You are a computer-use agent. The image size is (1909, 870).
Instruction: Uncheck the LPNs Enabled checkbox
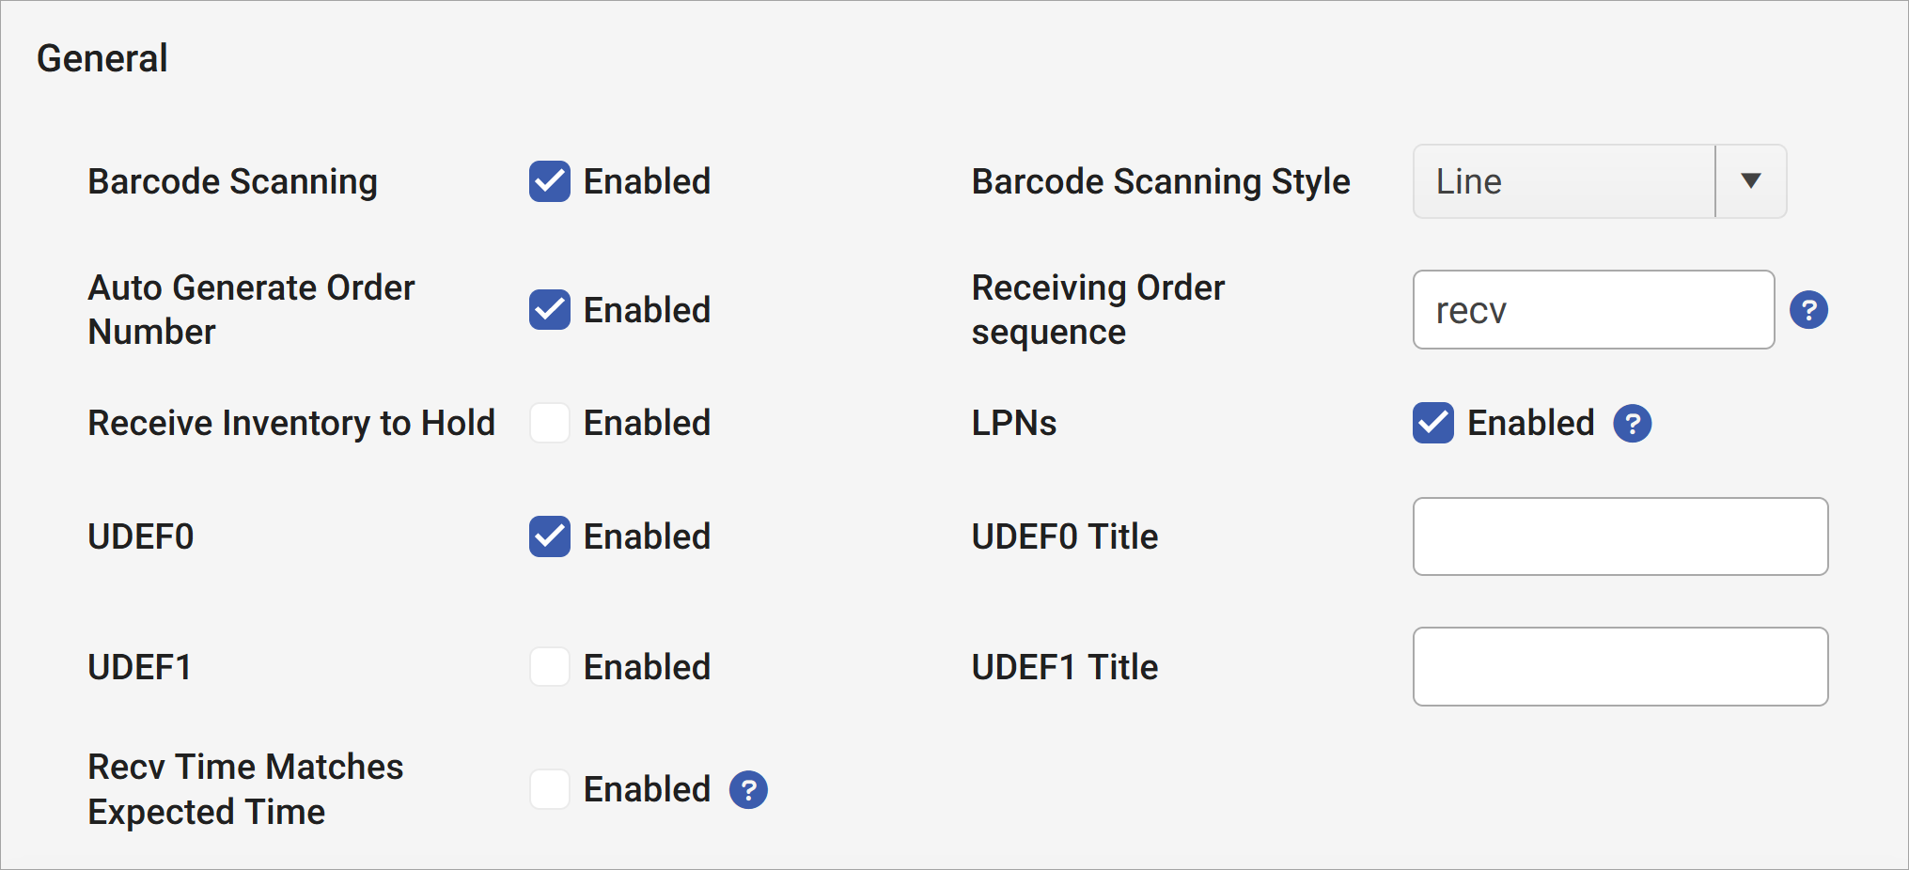pos(1432,424)
